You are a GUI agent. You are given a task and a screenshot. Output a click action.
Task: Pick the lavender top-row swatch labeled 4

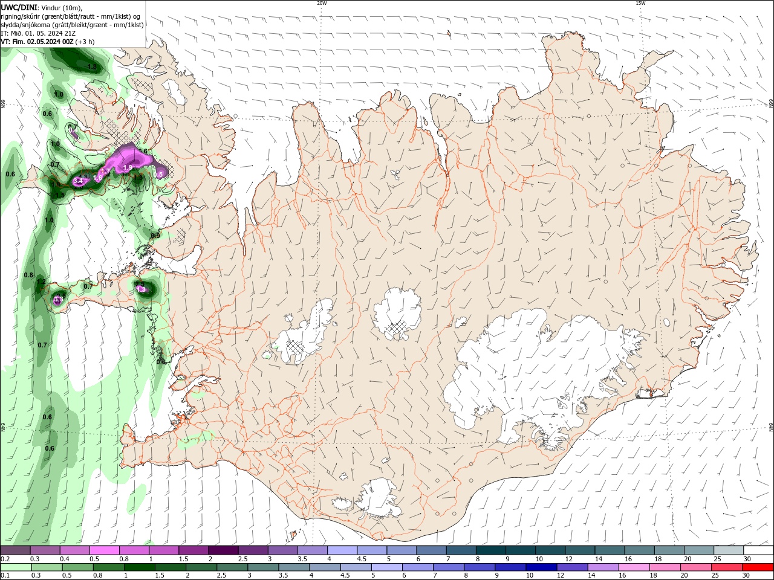tap(342, 550)
